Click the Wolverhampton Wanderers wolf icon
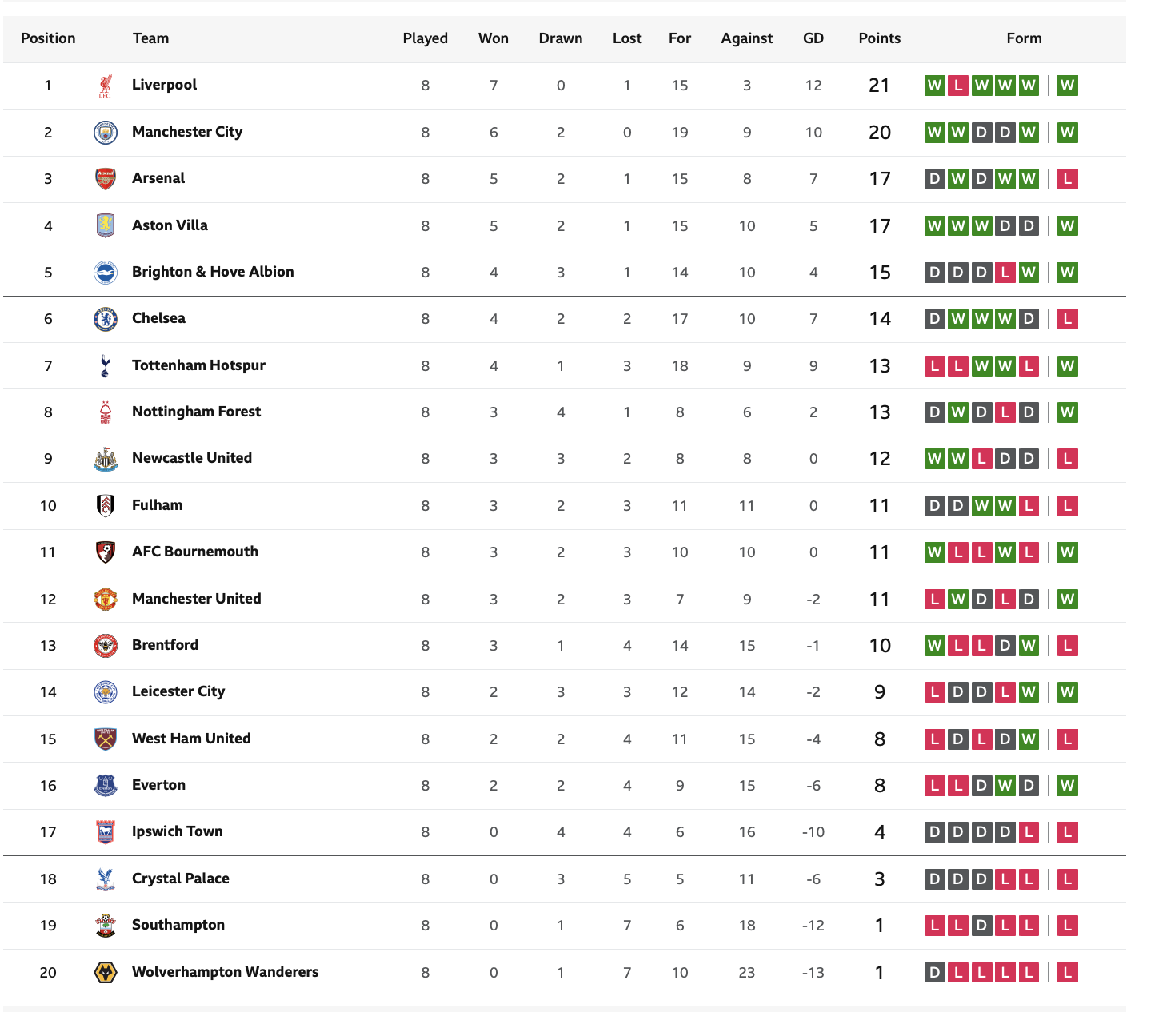The image size is (1163, 1012). coord(105,972)
